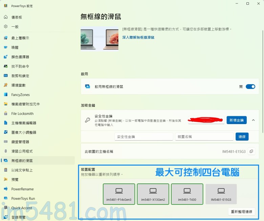
Task: Click the Hosts File Editor icon
Action: click(x=6, y=123)
